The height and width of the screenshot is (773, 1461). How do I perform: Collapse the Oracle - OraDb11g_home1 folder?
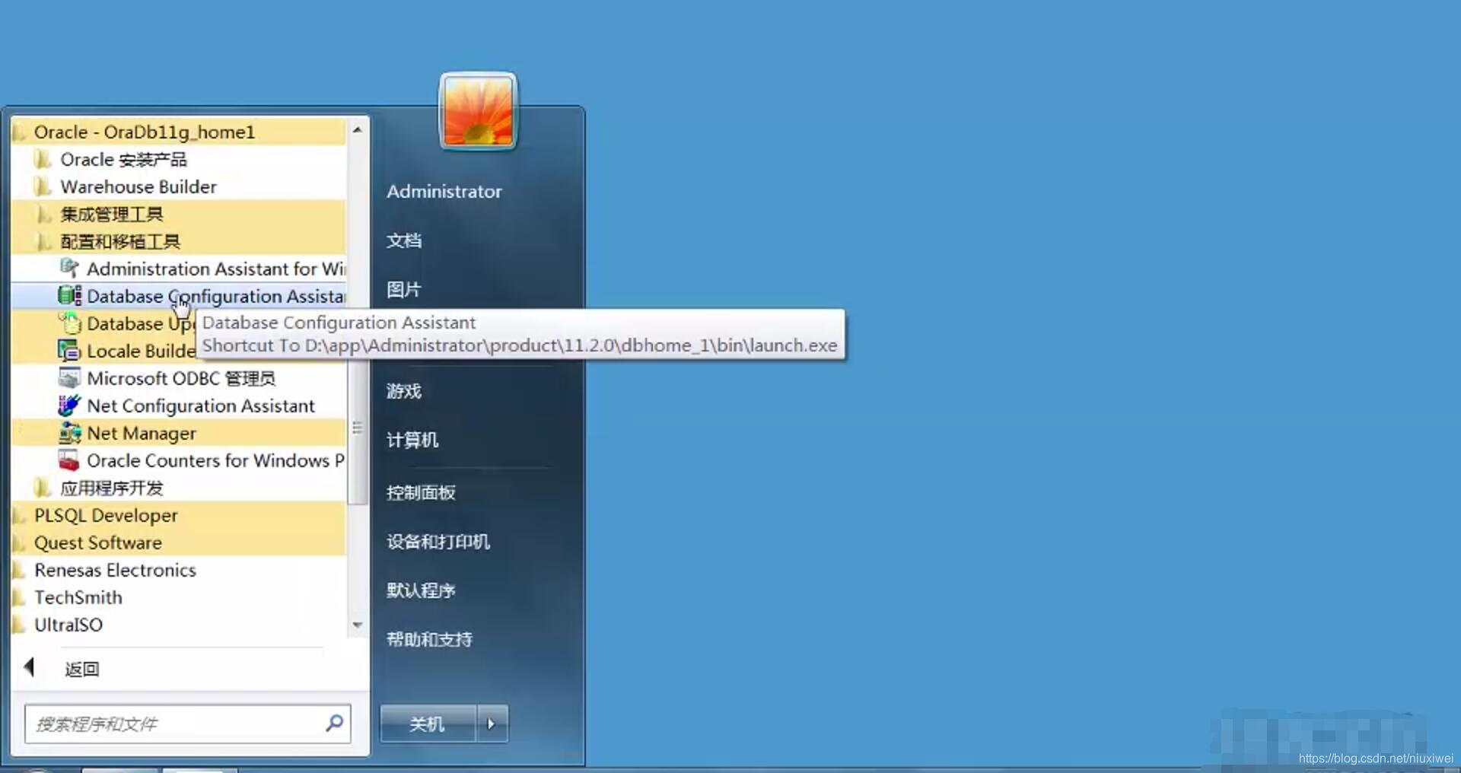[179, 132]
